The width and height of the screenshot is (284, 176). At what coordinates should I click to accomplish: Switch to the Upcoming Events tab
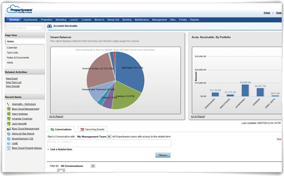click(93, 129)
